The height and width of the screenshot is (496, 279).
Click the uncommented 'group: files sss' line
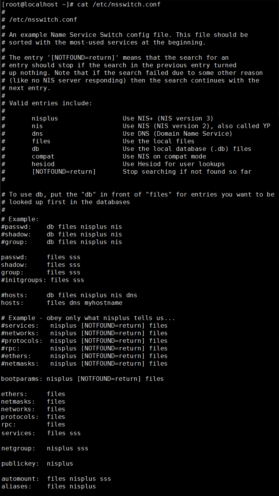(x=41, y=273)
